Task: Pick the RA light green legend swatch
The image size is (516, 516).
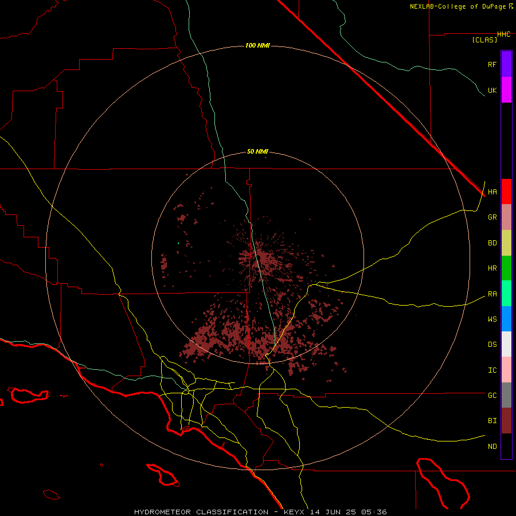Action: pos(506,294)
